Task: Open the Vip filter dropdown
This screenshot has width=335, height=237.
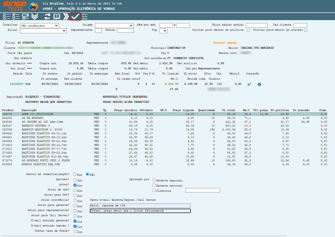Action: [164, 31]
